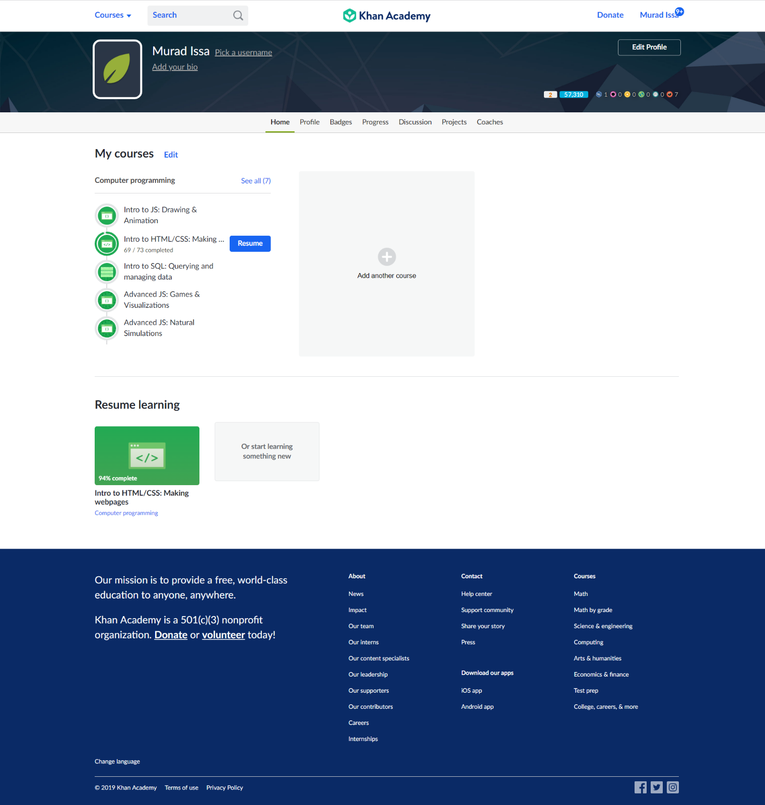Click See all (7) link

point(256,181)
